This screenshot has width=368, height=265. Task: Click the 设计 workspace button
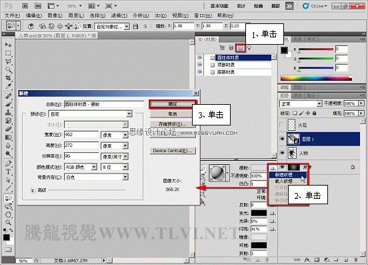point(241,6)
